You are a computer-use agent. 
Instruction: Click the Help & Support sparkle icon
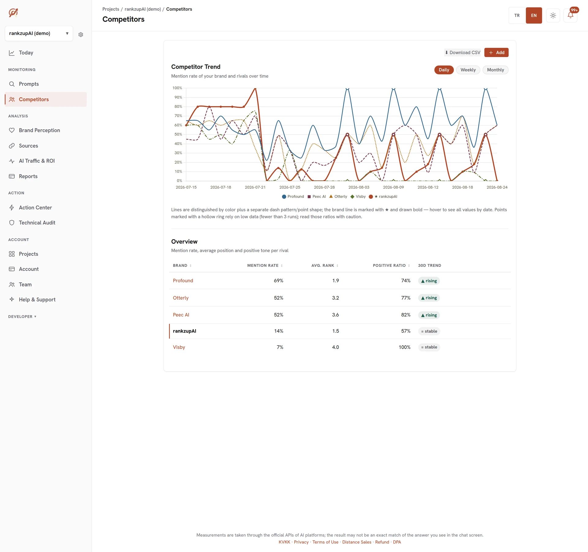12,299
